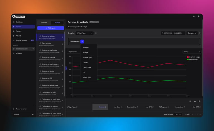Open Reports in the sidebar
The height and width of the screenshot is (131, 214).
point(23,27)
